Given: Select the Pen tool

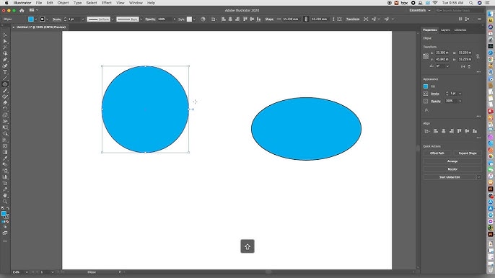Looking at the screenshot, I should click(5, 60).
